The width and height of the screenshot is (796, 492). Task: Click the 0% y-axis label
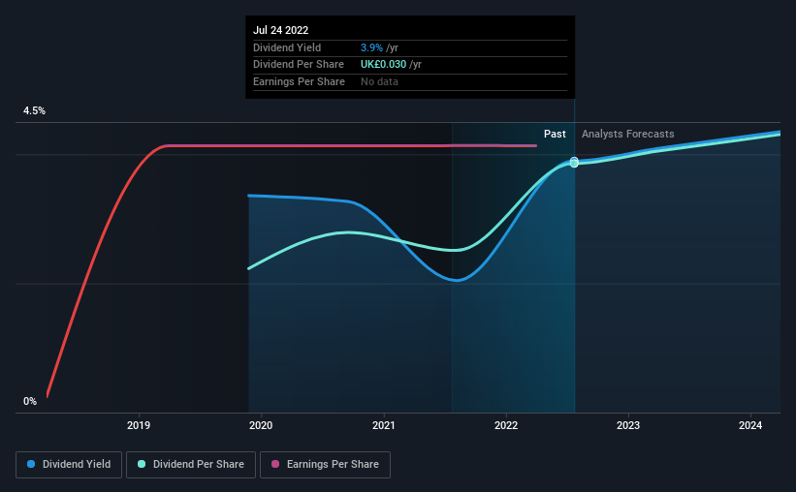pyautogui.click(x=30, y=401)
